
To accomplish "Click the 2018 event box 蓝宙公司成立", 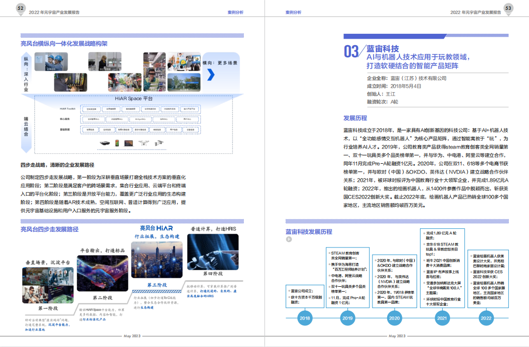I will (305, 296).
